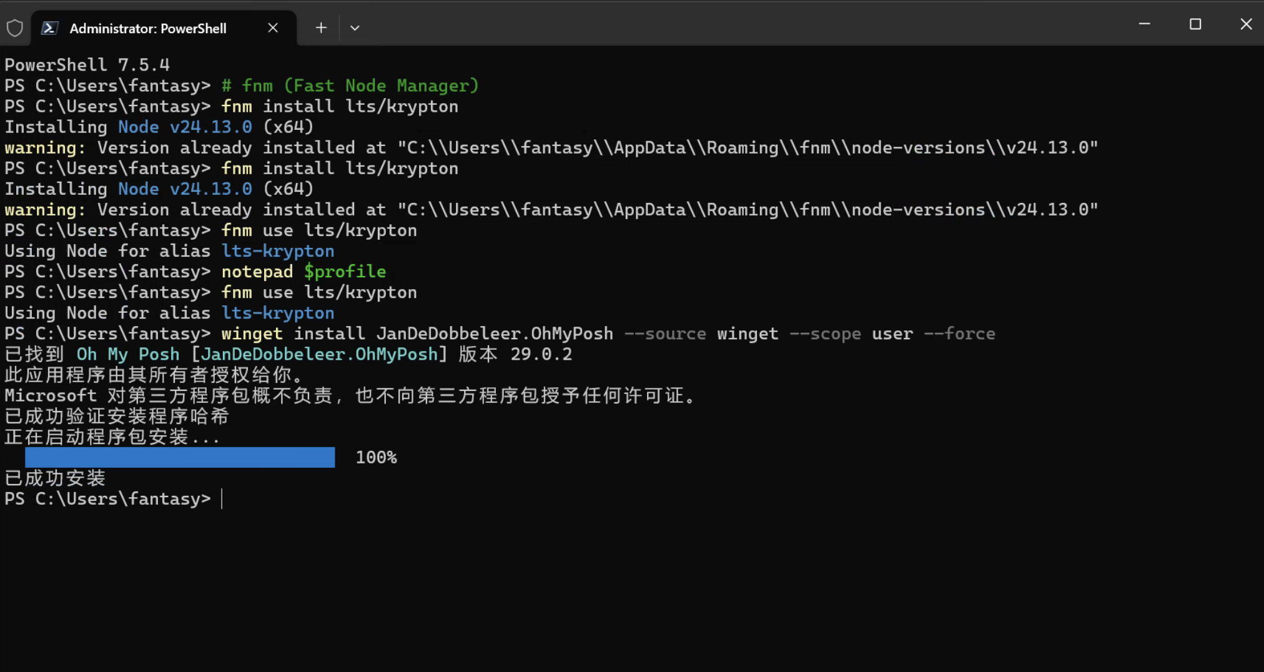Click the teal Oh My Posh package name
The height and width of the screenshot is (672, 1264).
(128, 354)
